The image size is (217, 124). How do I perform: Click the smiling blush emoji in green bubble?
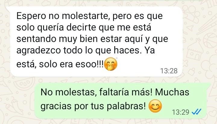point(155,106)
